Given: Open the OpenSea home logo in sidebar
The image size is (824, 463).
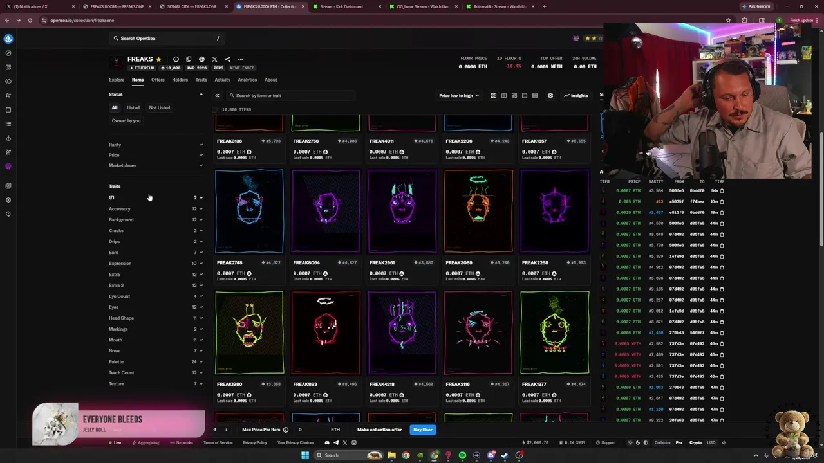Looking at the screenshot, I should tap(8, 39).
